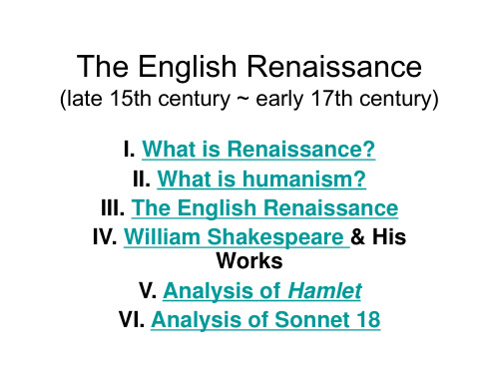Click Roman numeral 'II.' list marker
Viewport: 499px width, 374px height.
pos(142,179)
